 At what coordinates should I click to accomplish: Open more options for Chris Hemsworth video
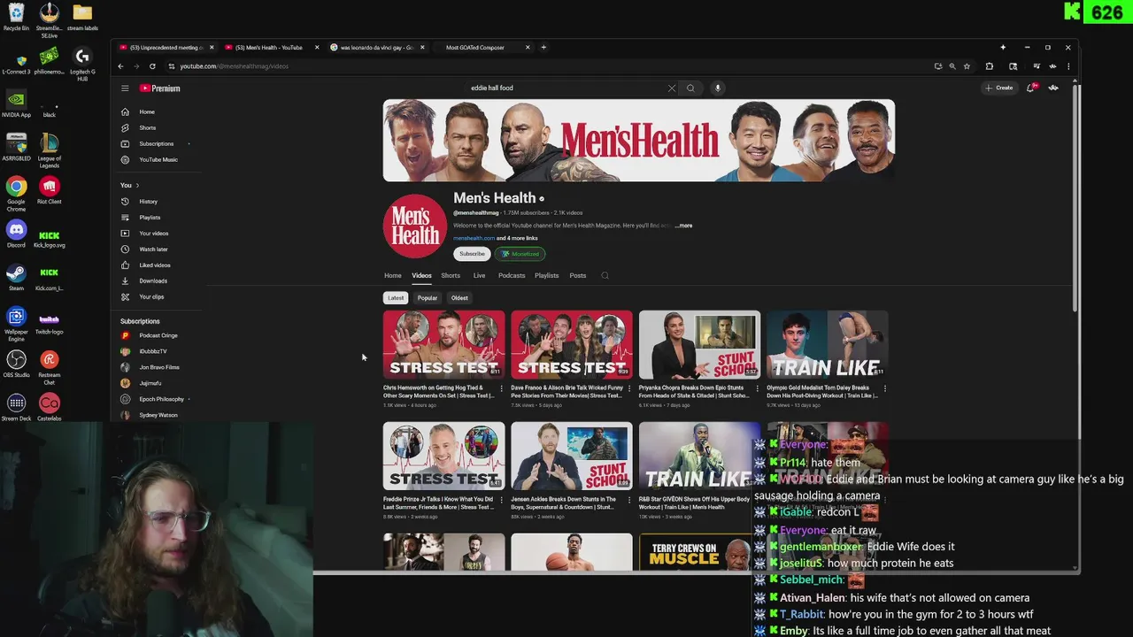tap(502, 388)
